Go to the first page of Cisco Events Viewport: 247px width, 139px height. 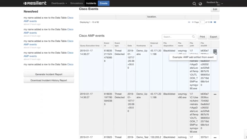(x=189, y=22)
